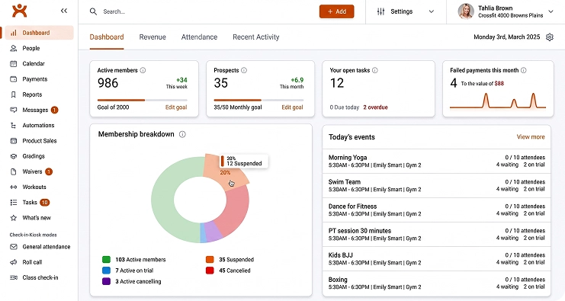This screenshot has height=301, width=565.
Task: Open dashboard gear settings beside date
Action: tap(550, 37)
